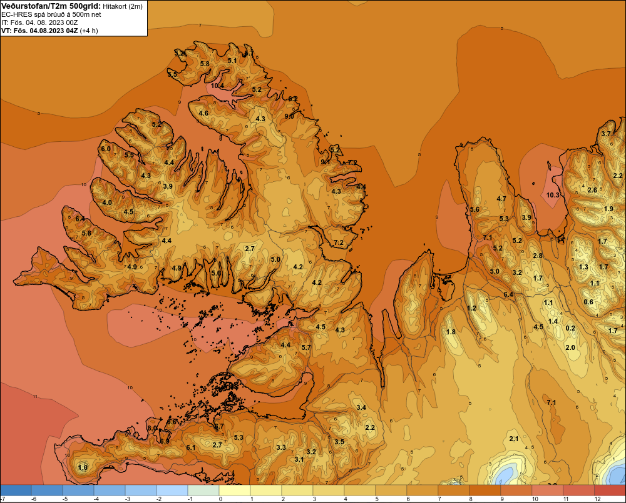Click the 4.7 temperature value on the map

[x=501, y=199]
